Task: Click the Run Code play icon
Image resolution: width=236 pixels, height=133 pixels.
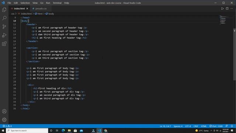Action: 222,8
